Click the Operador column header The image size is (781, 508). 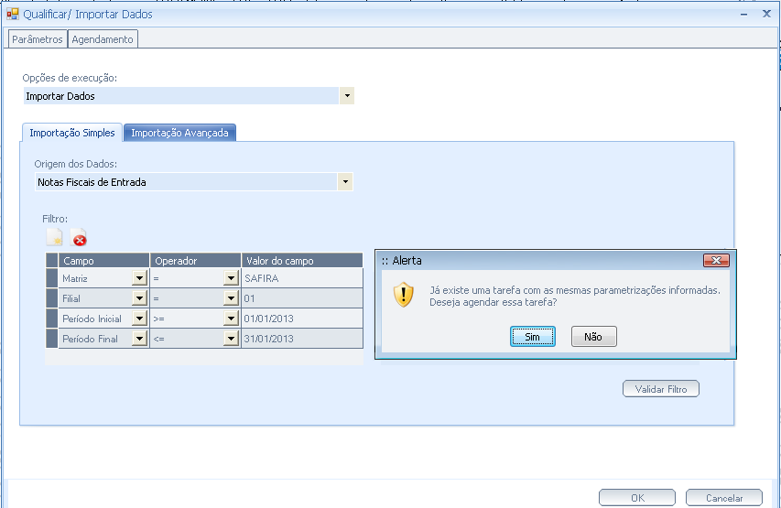(195, 261)
